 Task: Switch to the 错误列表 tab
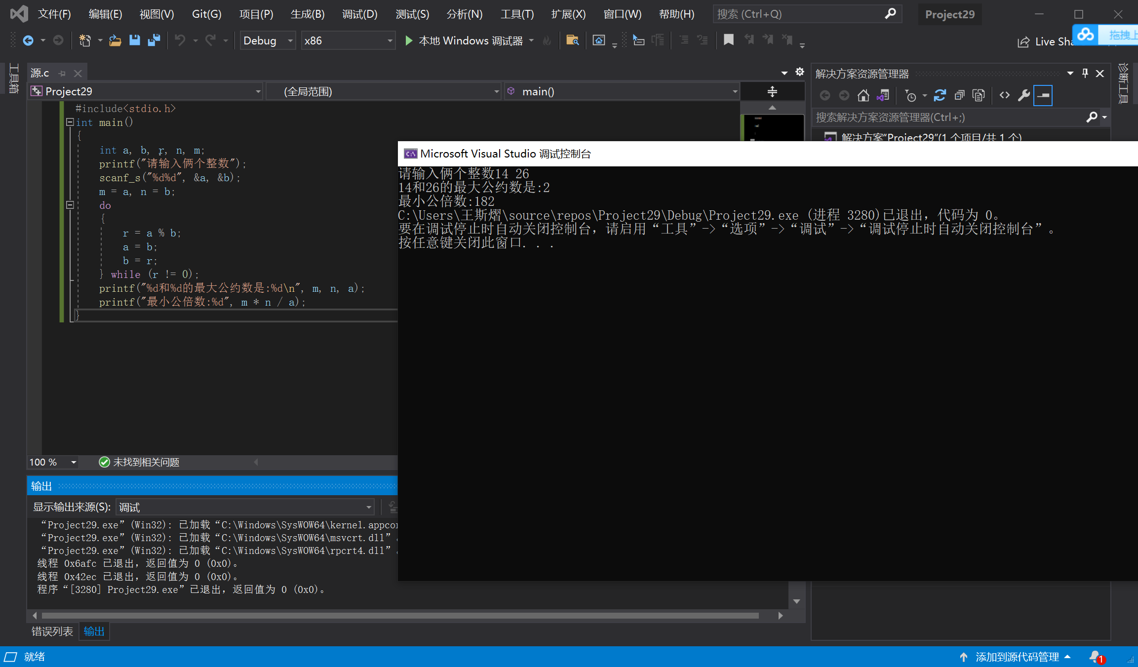(x=52, y=631)
